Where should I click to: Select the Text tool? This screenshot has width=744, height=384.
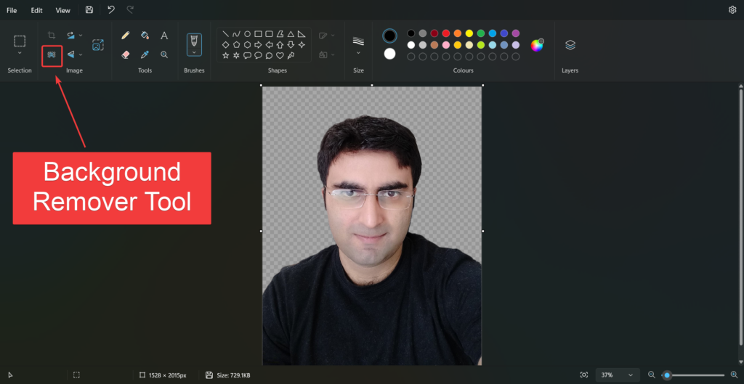click(x=164, y=35)
